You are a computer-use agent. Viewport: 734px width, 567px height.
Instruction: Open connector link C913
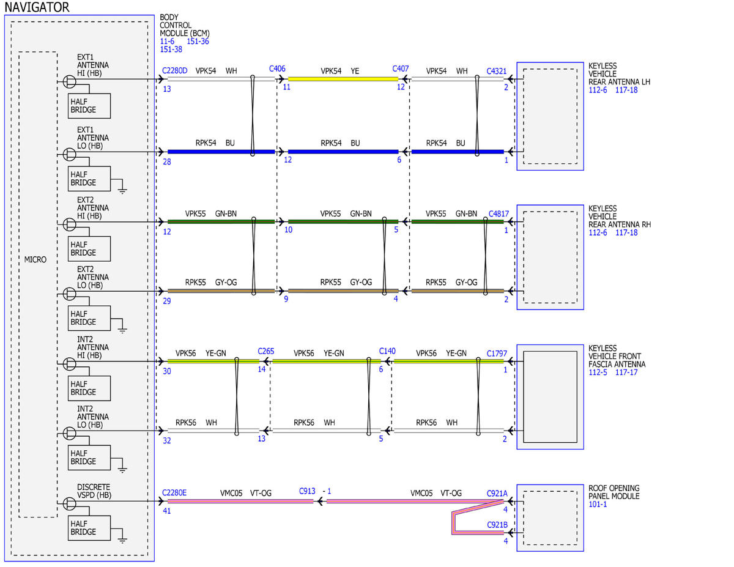[x=308, y=491]
